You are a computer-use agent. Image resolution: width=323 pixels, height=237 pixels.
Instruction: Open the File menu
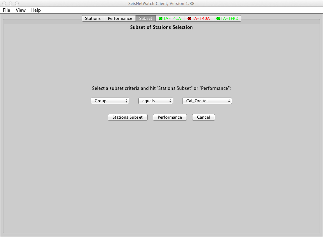[6, 10]
